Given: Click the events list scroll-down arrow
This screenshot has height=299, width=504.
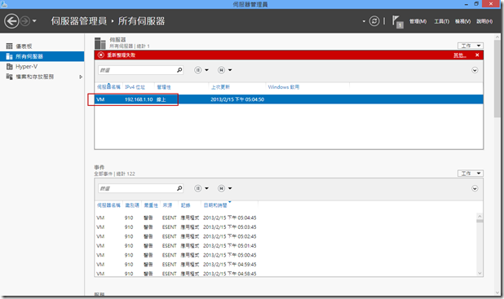Looking at the screenshot, I should click(480, 273).
